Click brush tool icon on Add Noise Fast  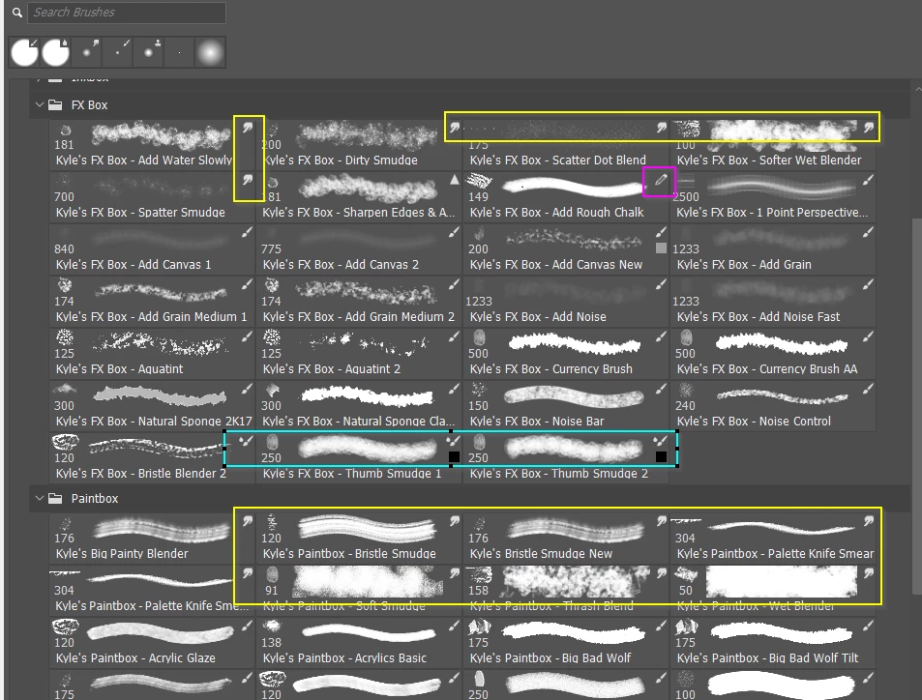tap(868, 284)
